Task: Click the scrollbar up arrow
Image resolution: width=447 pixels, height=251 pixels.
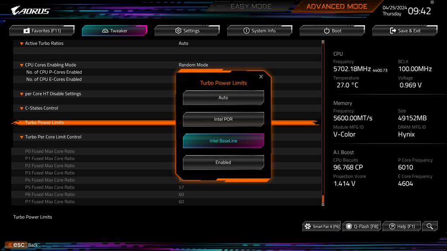Action: (323, 42)
